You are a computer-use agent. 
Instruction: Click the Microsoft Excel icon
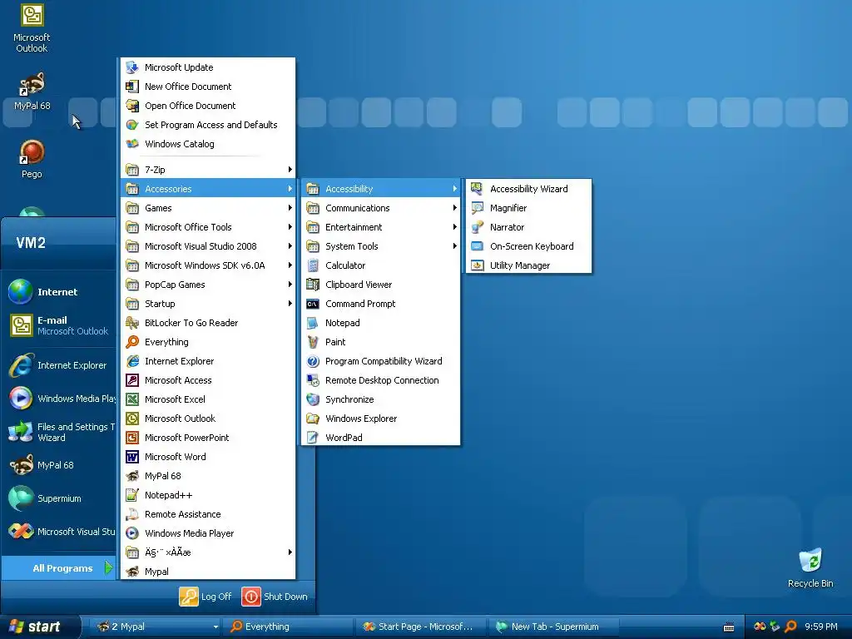point(132,399)
